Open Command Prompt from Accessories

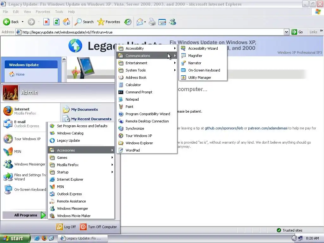pyautogui.click(x=147, y=92)
